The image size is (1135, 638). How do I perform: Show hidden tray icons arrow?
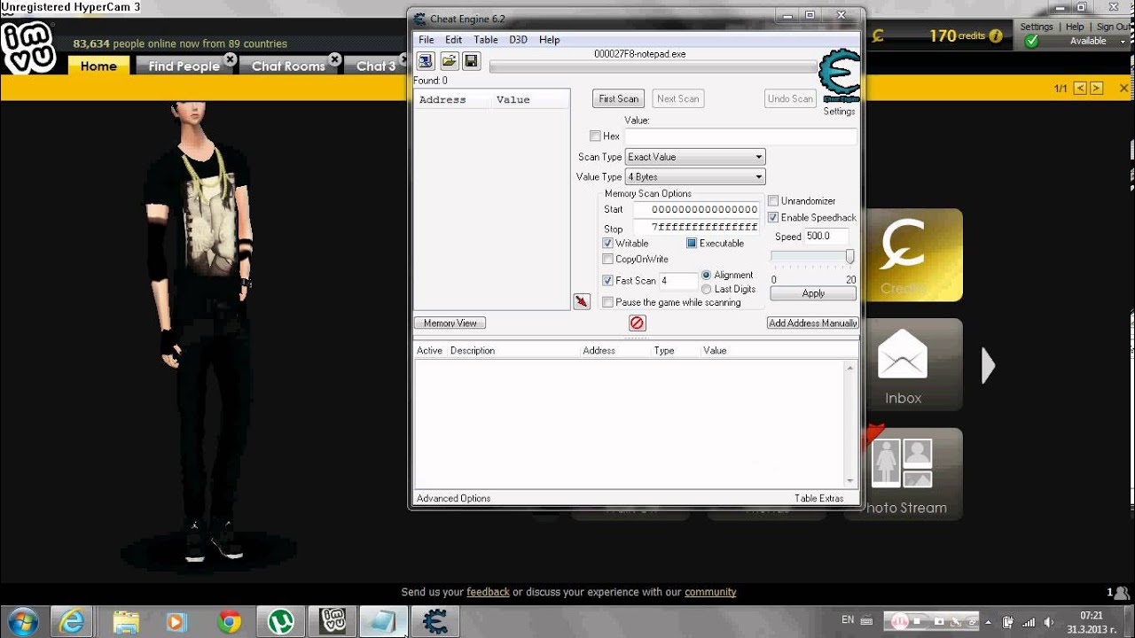click(x=987, y=621)
